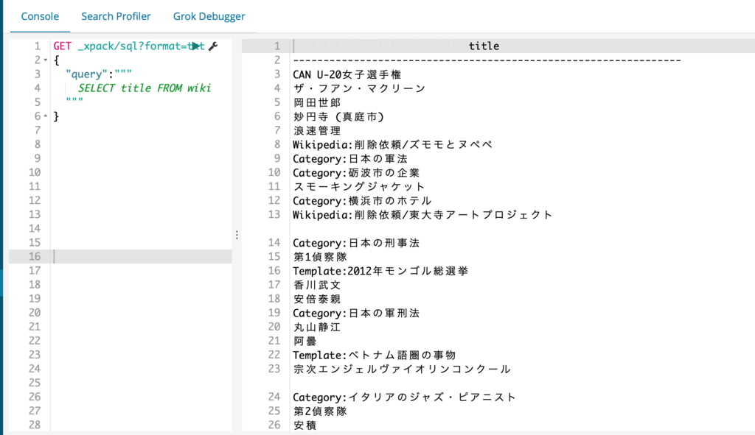This screenshot has width=755, height=435.
Task: Select the result row 岡田世郎
Action: (317, 102)
